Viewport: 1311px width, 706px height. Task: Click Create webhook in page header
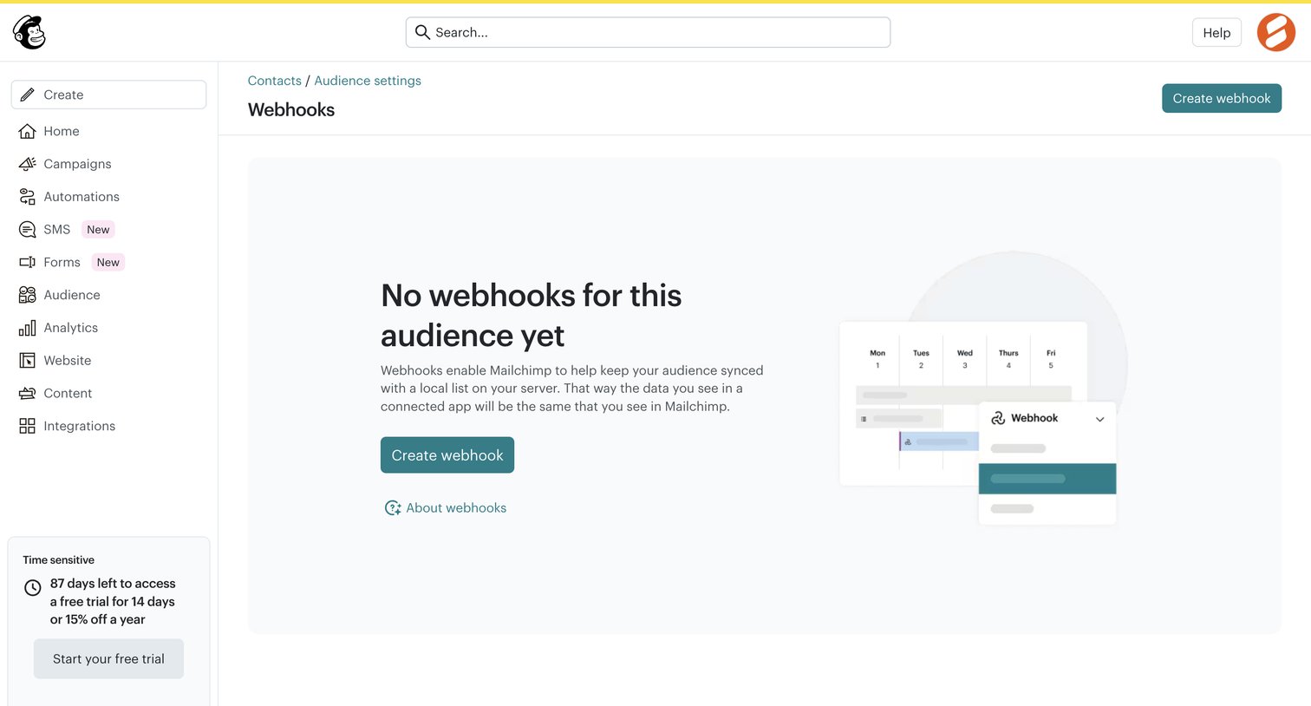1222,98
